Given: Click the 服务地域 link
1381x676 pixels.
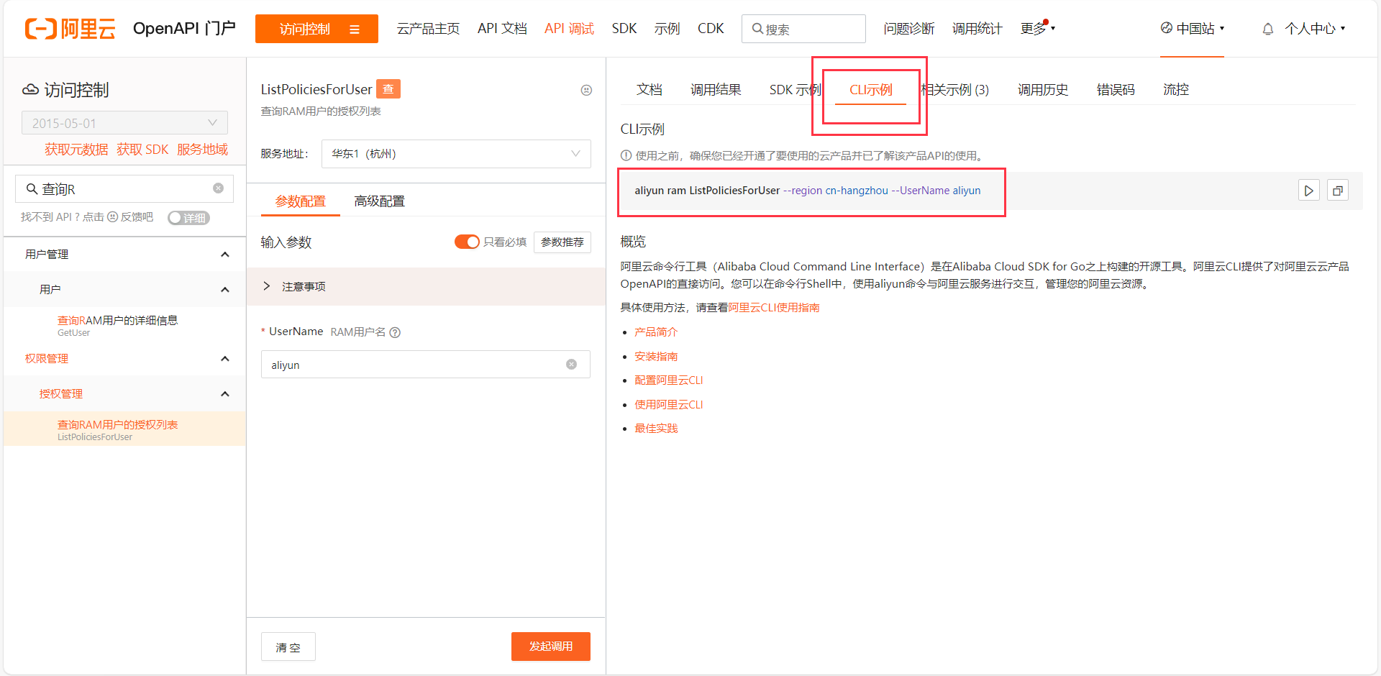Looking at the screenshot, I should (x=202, y=150).
